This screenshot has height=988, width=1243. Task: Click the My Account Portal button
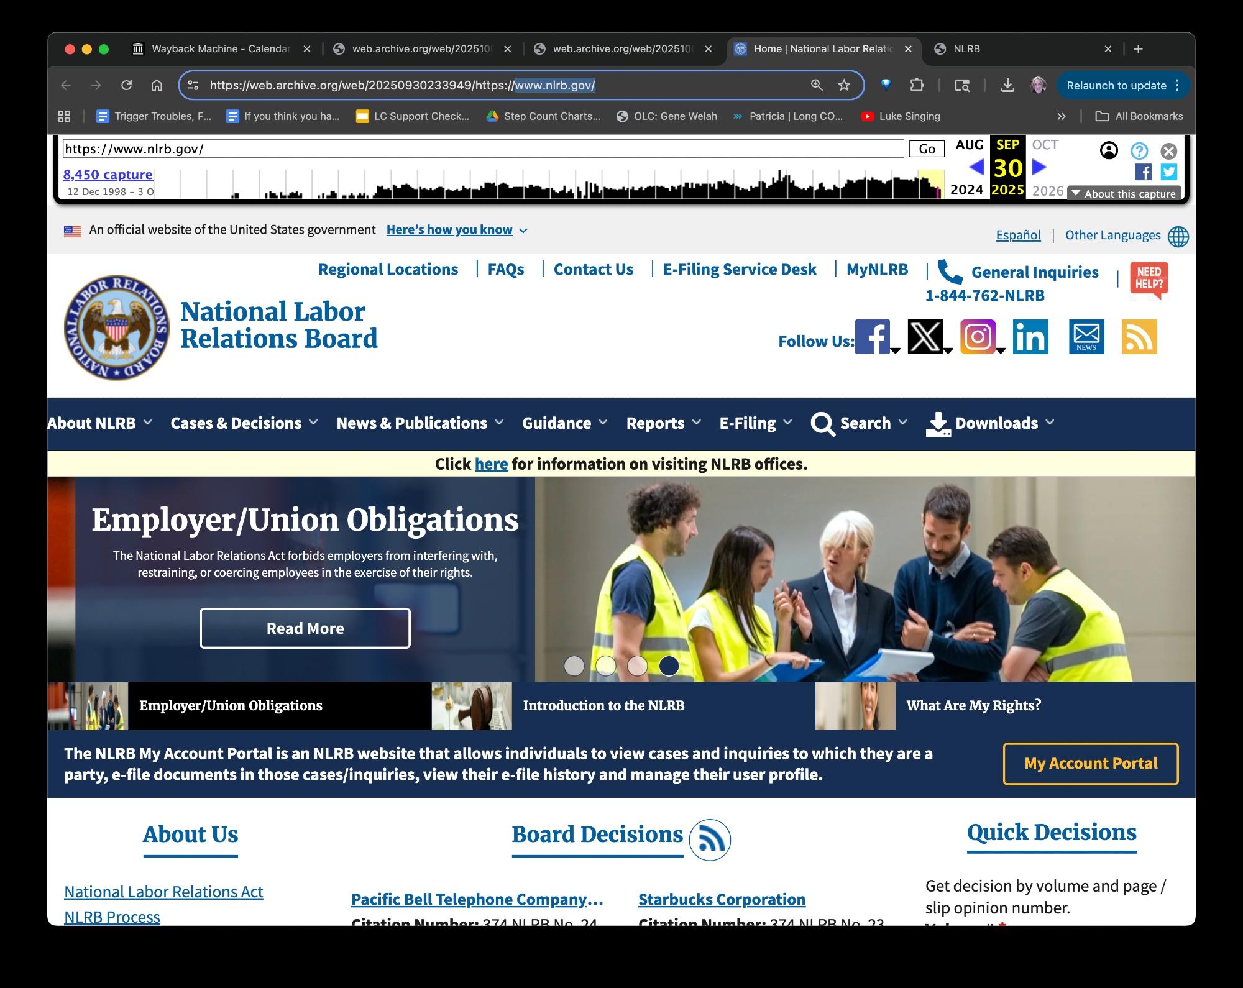click(x=1090, y=764)
